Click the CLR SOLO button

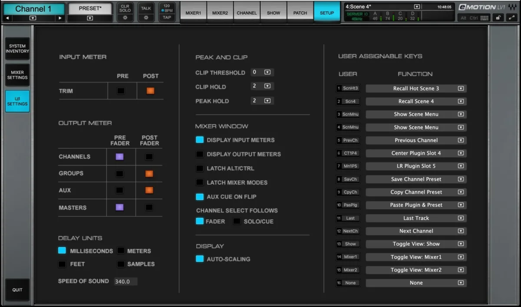coord(125,8)
